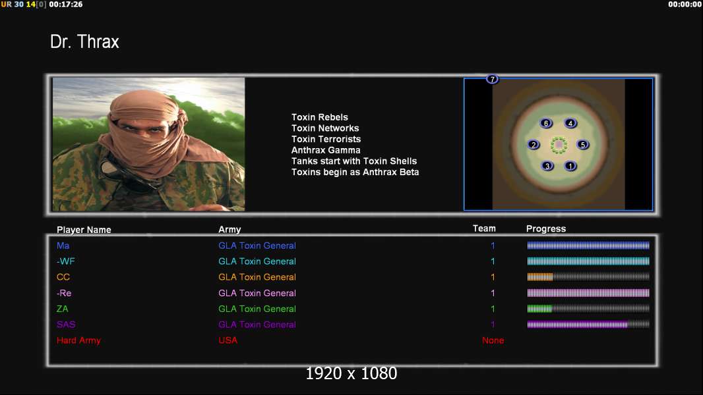This screenshot has height=395, width=703.
Task: Click the Player Name column header
Action: [84, 230]
